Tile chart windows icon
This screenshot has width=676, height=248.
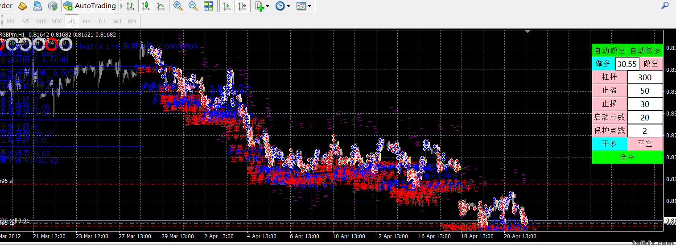[208, 6]
